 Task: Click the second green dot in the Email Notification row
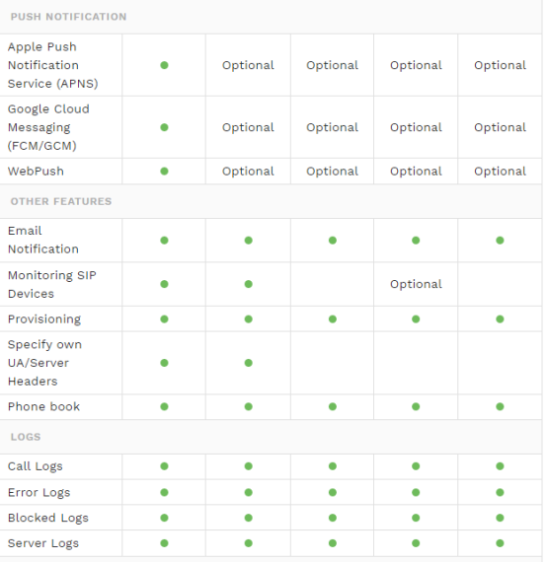249,241
